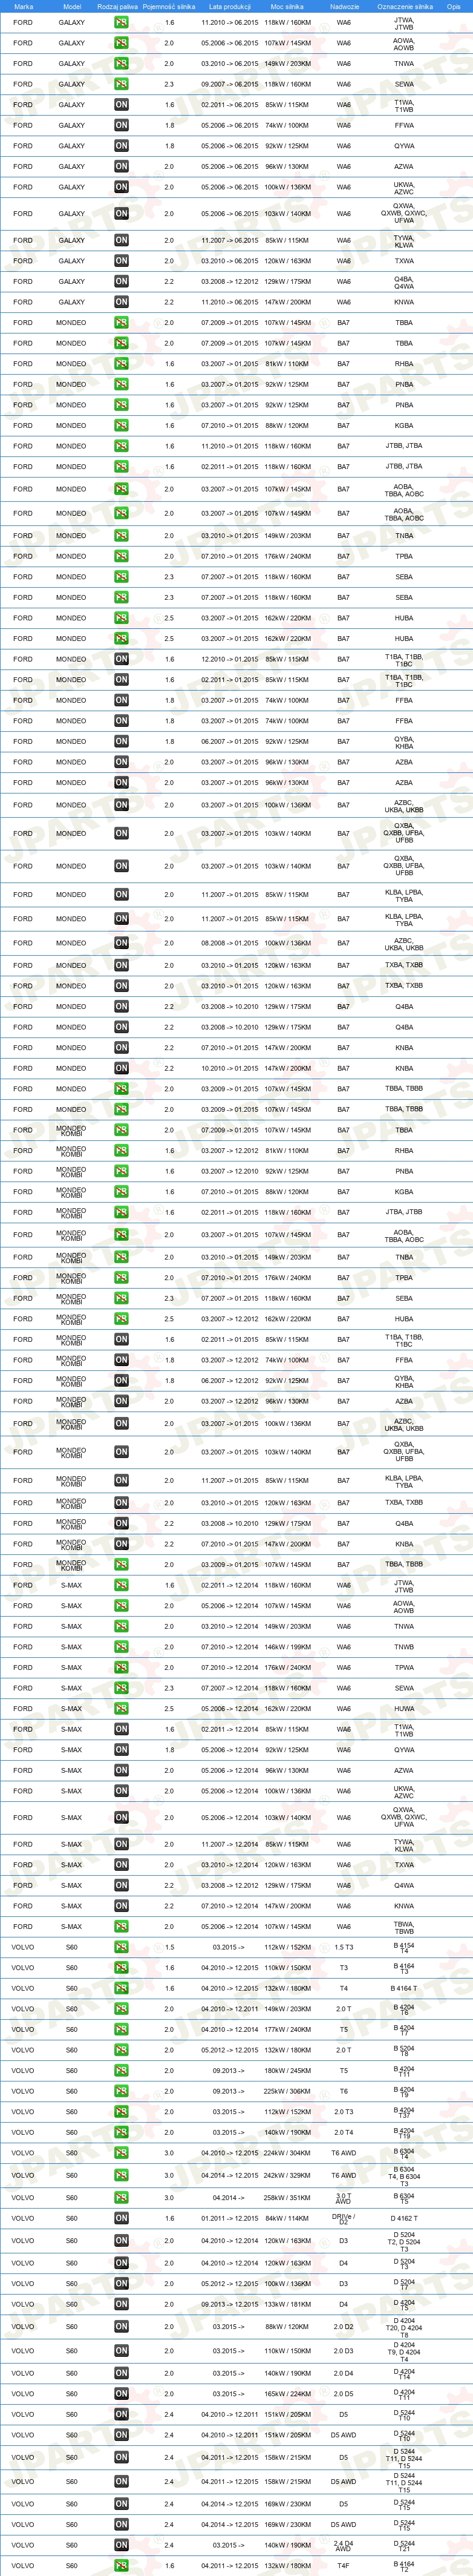This screenshot has height=2576, width=473.
Task: Click PB fuel icon in Volvo S60 T4F row
Action: (121, 2566)
